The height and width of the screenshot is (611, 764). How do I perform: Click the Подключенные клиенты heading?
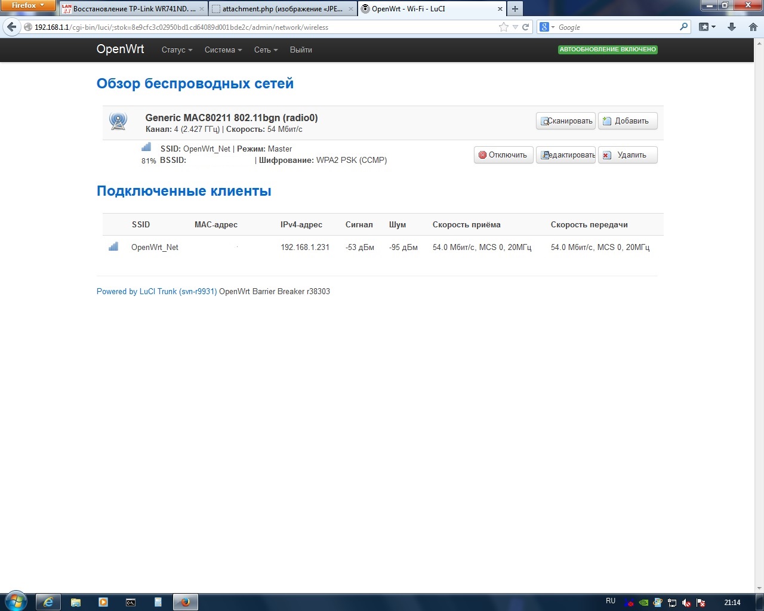click(184, 191)
